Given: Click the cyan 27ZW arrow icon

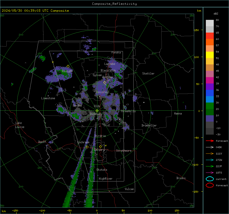Looking at the screenshot, I should point(210,160).
